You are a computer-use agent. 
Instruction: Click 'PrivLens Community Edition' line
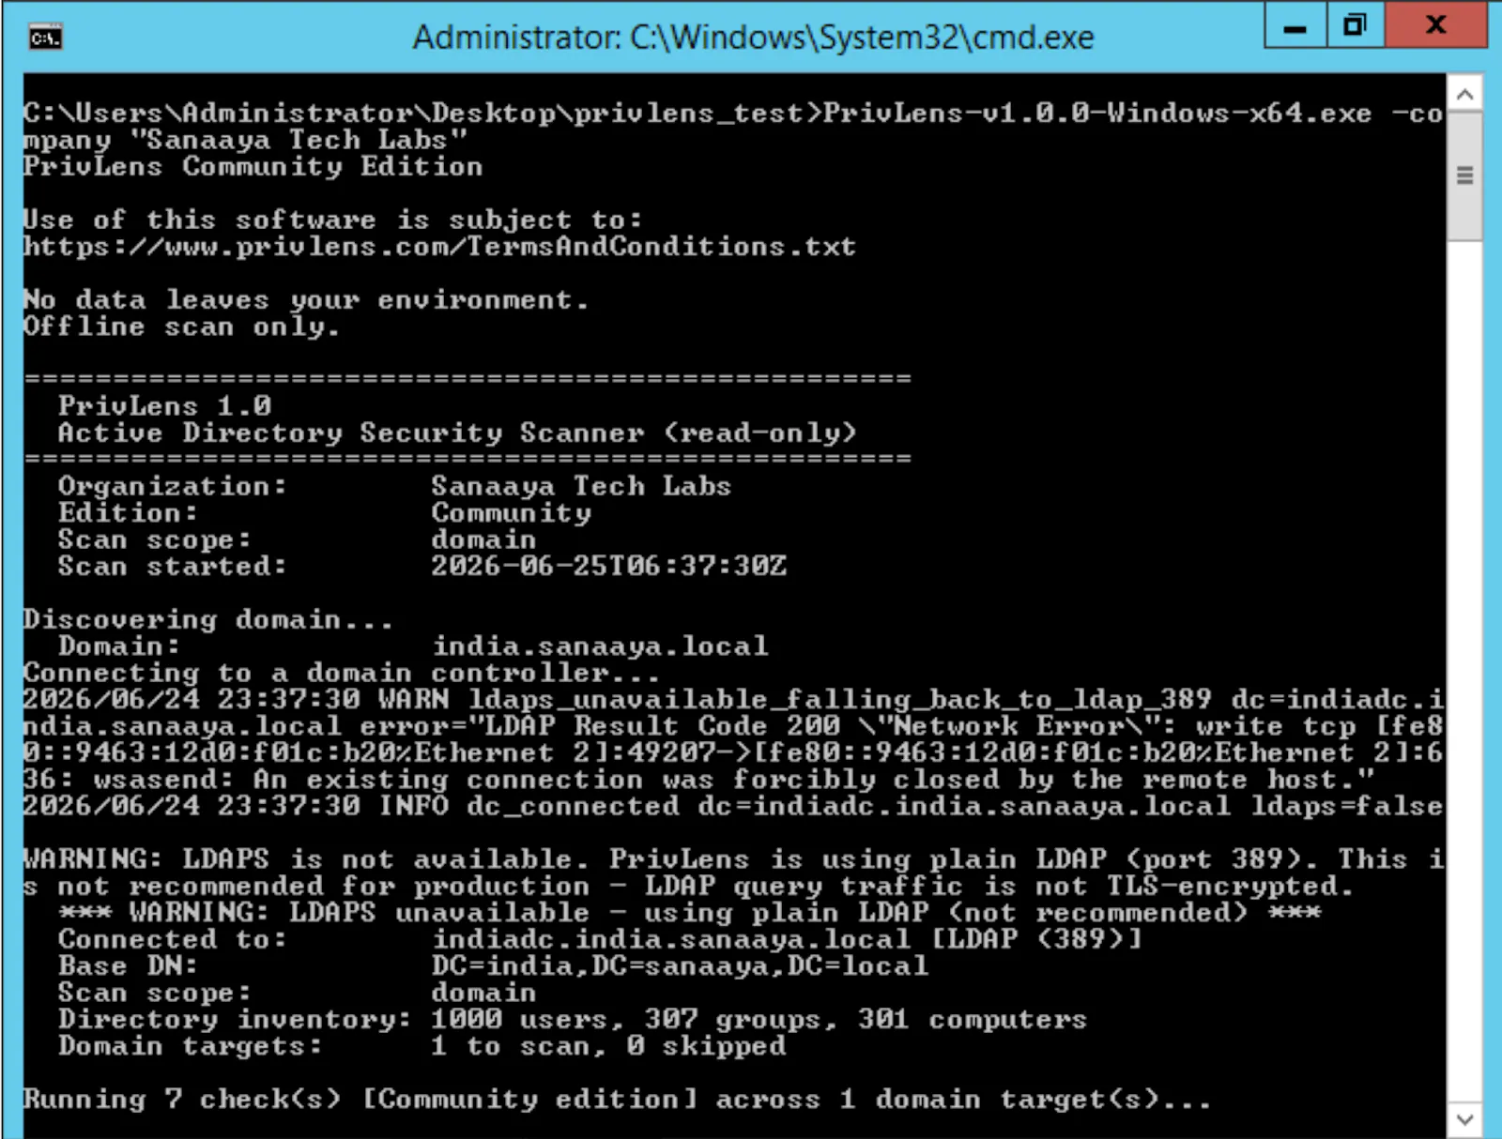pos(253,167)
